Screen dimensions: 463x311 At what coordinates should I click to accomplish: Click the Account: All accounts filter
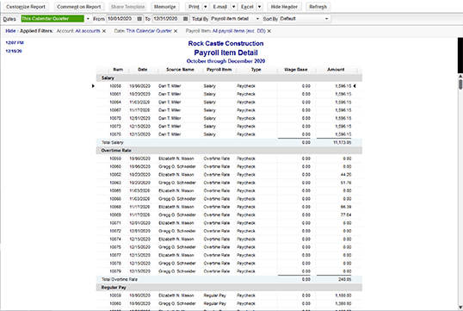78,31
